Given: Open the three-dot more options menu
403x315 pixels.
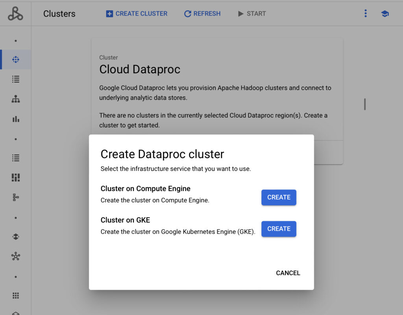Looking at the screenshot, I should [x=366, y=13].
